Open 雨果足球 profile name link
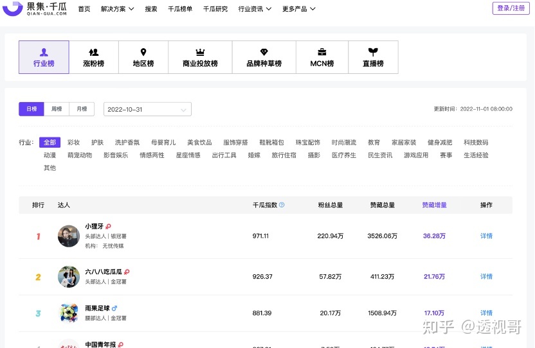This screenshot has height=348, width=535. pyautogui.click(x=97, y=308)
